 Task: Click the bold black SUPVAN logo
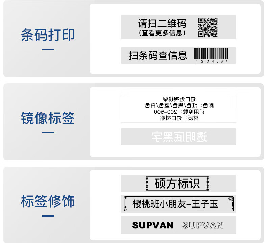153,225
